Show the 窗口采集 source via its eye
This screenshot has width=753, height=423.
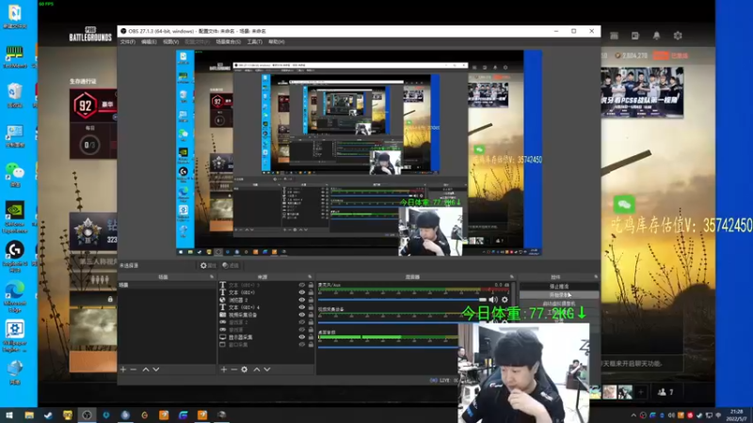click(301, 344)
